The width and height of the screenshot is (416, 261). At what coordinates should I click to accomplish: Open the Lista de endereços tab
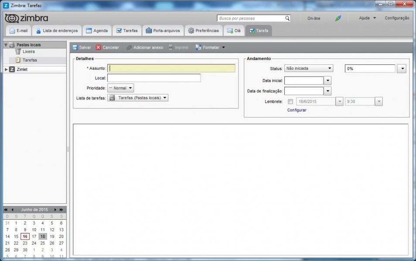57,31
